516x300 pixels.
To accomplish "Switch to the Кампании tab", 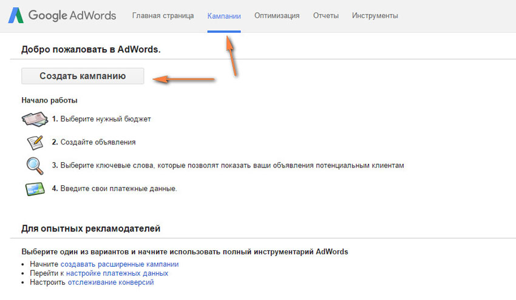I will pyautogui.click(x=224, y=16).
